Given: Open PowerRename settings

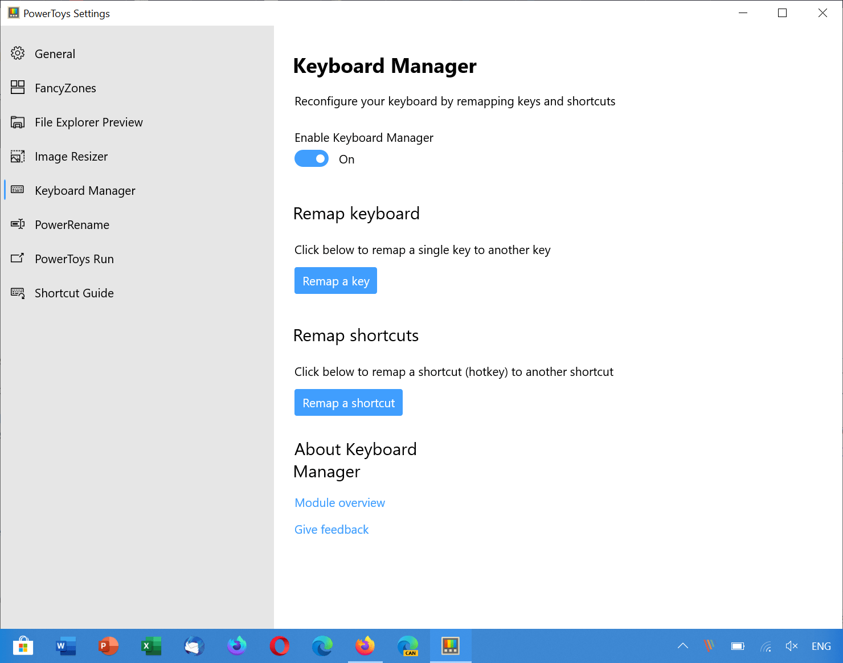Looking at the screenshot, I should (72, 224).
